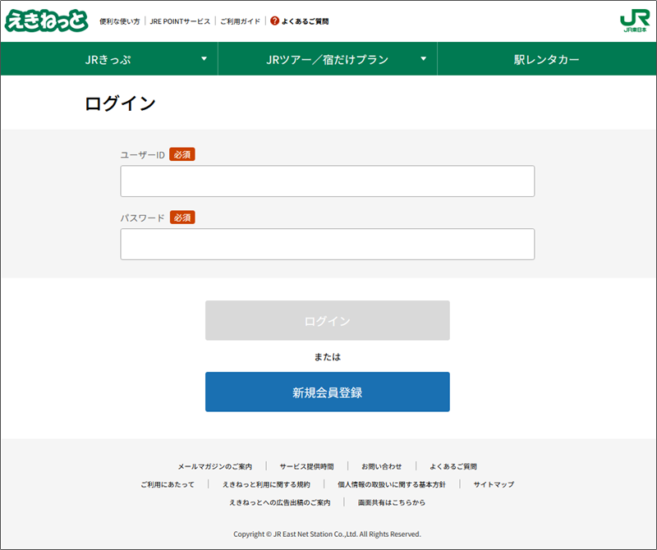Click the JR東日本 logo
The width and height of the screenshot is (657, 550).
click(634, 21)
